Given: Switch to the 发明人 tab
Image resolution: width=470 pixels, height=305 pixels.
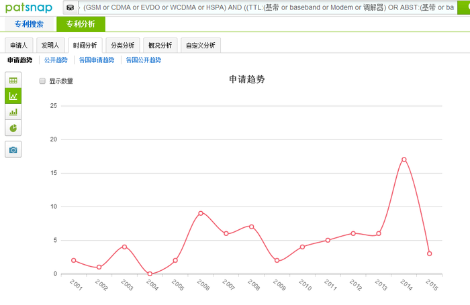Looking at the screenshot, I should click(50, 45).
